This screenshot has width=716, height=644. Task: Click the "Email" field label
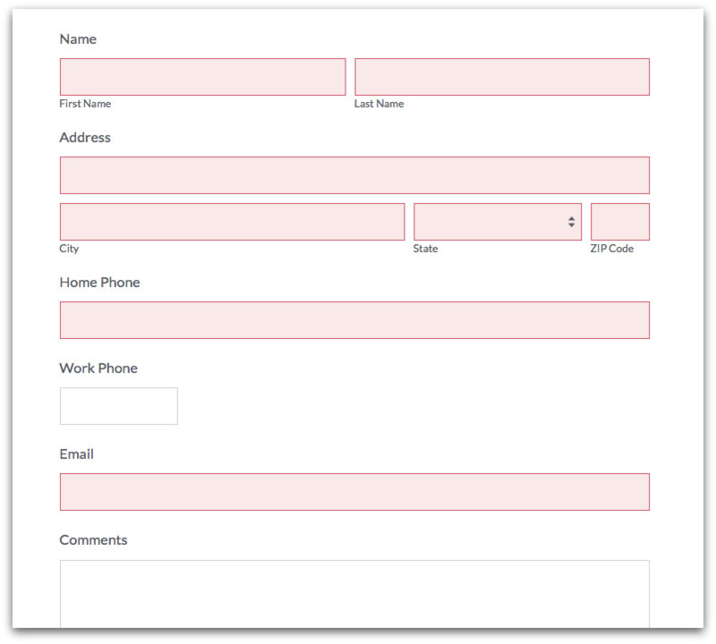pos(76,454)
